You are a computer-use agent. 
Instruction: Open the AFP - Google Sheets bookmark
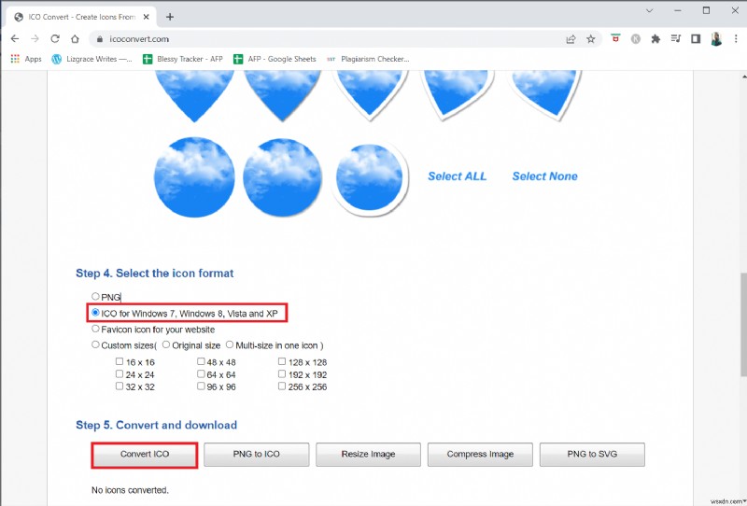click(x=275, y=59)
